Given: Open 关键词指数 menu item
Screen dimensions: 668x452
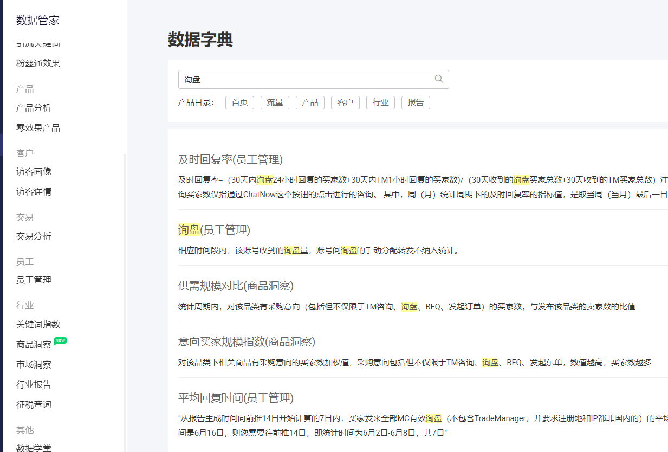Looking at the screenshot, I should [38, 325].
